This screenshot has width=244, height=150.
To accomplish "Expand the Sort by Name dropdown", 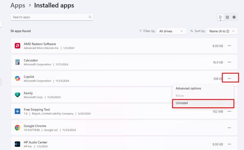I will (x=222, y=31).
